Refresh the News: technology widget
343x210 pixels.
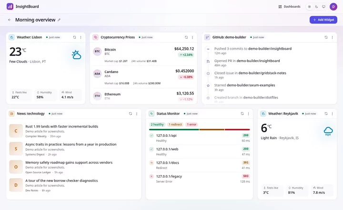click(131, 114)
